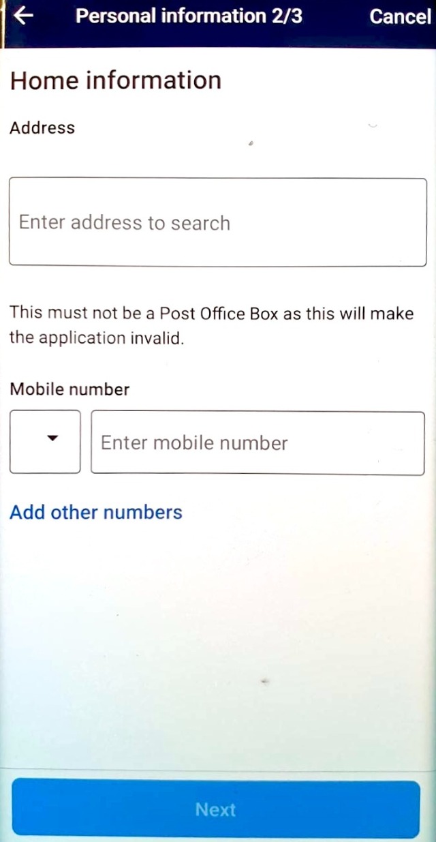The image size is (436, 842).
Task: Select the 'Enter address to search' placeholder
Action: pos(125,223)
